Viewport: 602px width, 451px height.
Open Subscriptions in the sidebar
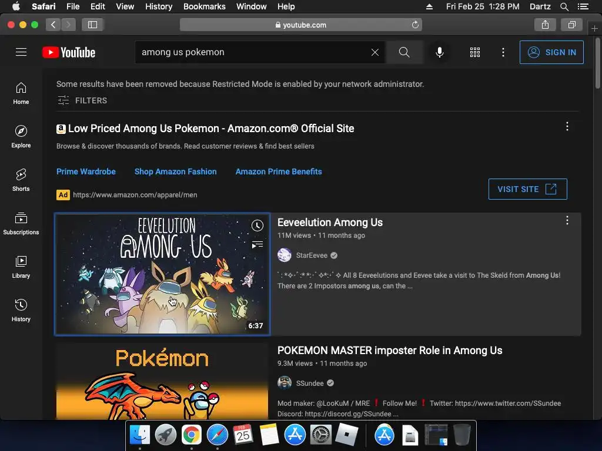pyautogui.click(x=21, y=224)
